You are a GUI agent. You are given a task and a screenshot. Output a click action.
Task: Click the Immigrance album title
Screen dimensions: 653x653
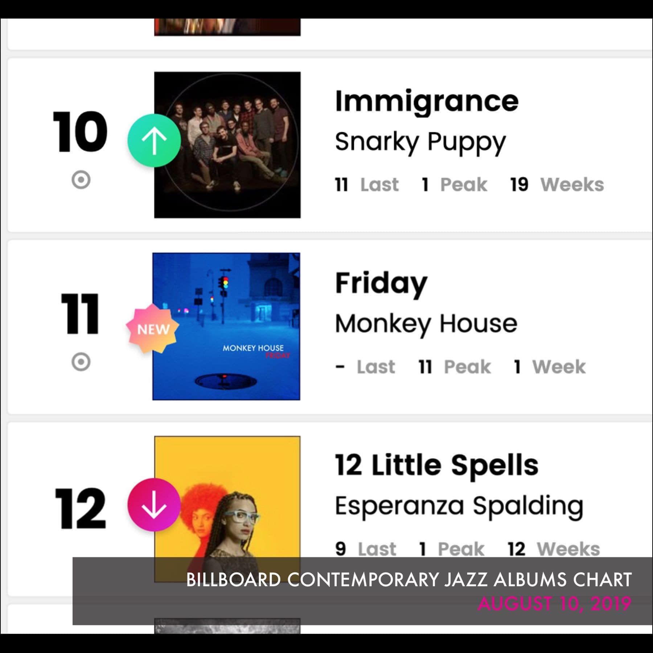tap(427, 102)
